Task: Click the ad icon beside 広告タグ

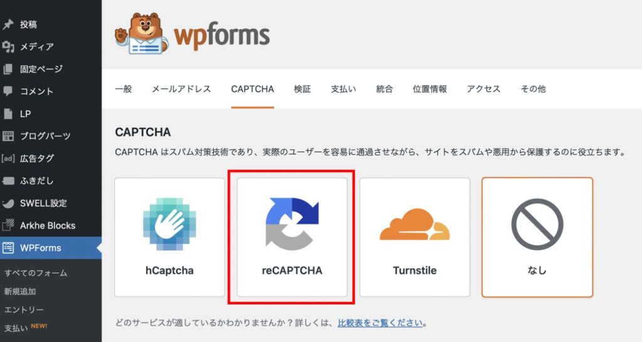Action: pyautogui.click(x=8, y=159)
